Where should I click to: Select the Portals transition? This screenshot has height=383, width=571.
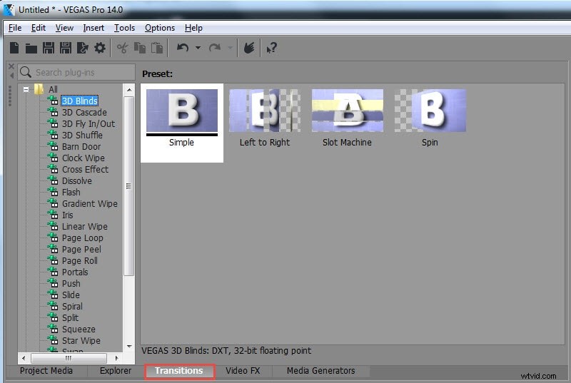click(x=75, y=272)
